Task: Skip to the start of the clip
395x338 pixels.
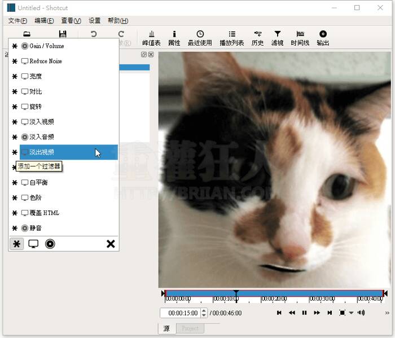Action: coord(279,313)
